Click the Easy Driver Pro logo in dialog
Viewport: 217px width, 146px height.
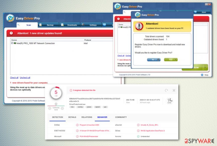pyautogui.click(x=138, y=15)
